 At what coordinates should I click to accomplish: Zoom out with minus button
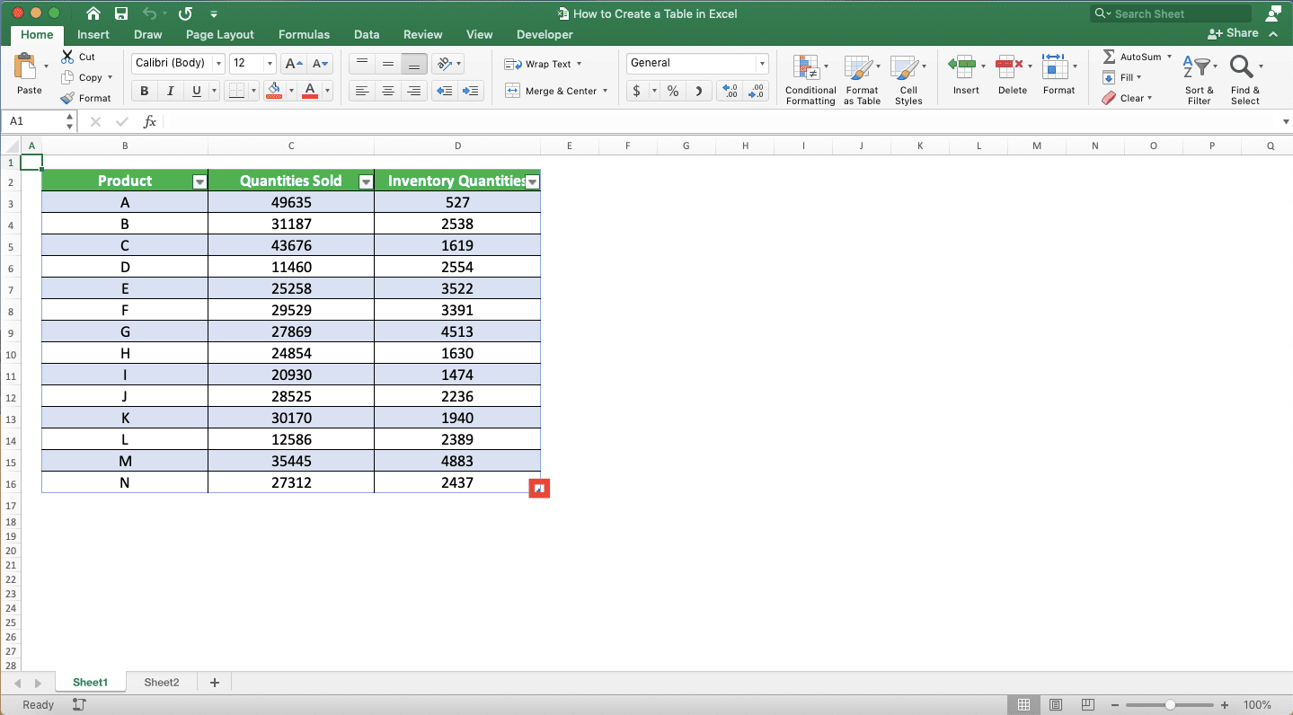(1116, 705)
